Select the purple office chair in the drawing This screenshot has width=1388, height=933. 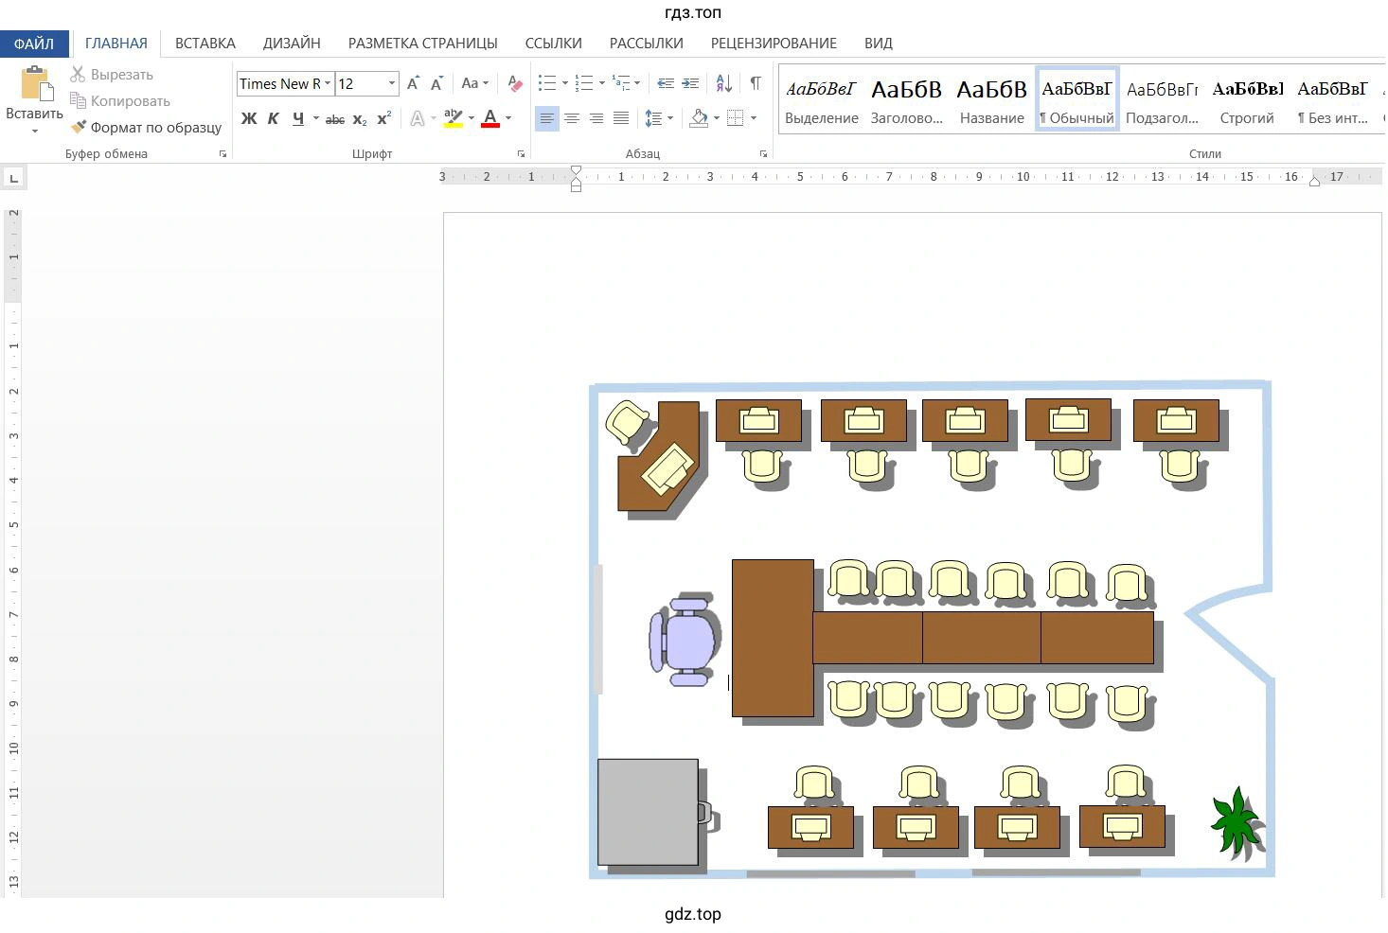pyautogui.click(x=685, y=641)
